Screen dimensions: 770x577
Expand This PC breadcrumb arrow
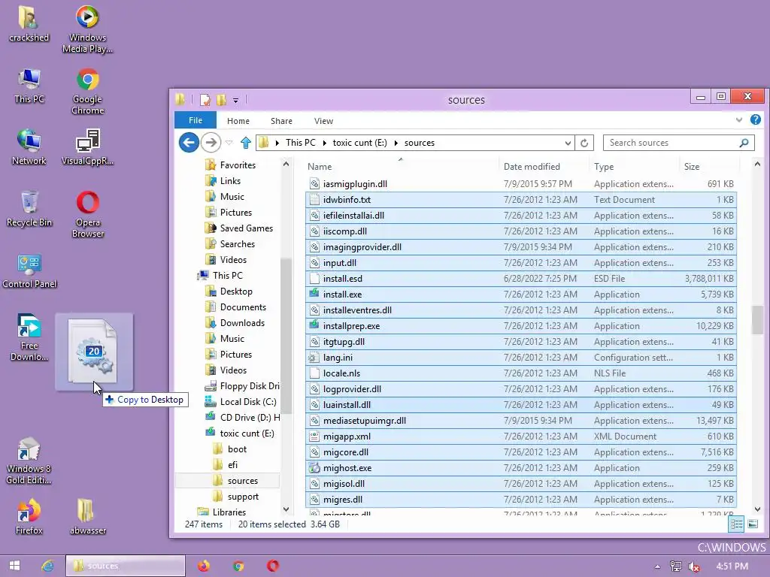(x=325, y=143)
